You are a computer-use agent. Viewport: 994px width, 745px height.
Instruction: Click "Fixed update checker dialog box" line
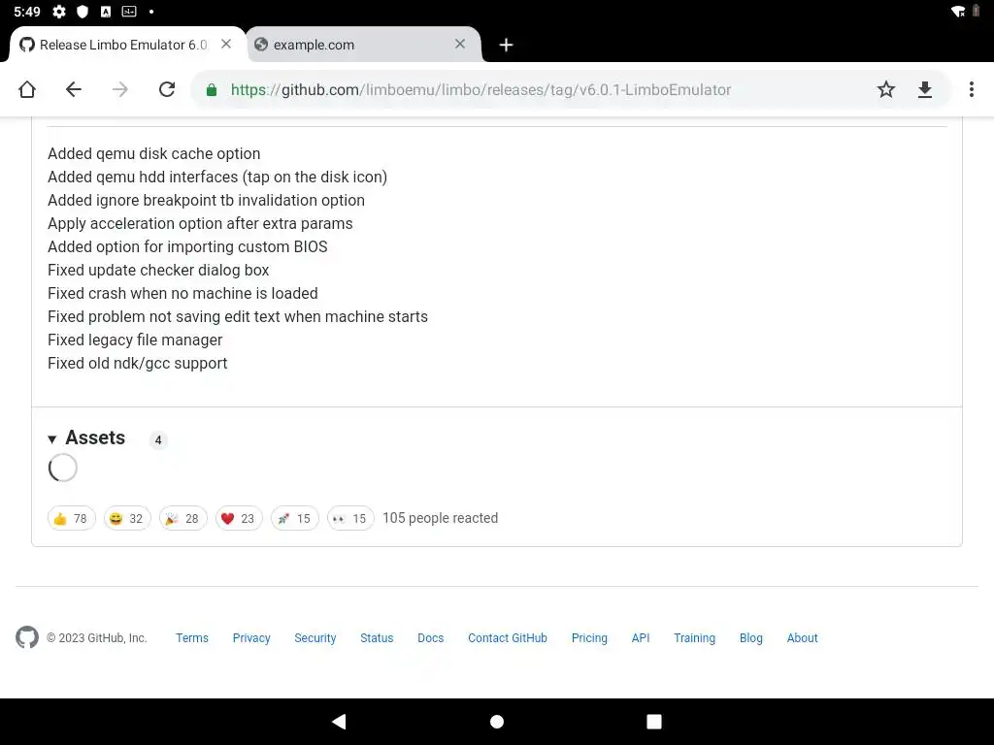click(158, 271)
